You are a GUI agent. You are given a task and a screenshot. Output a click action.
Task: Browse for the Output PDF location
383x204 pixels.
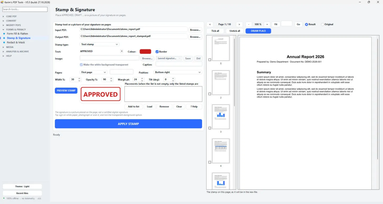tap(195, 37)
